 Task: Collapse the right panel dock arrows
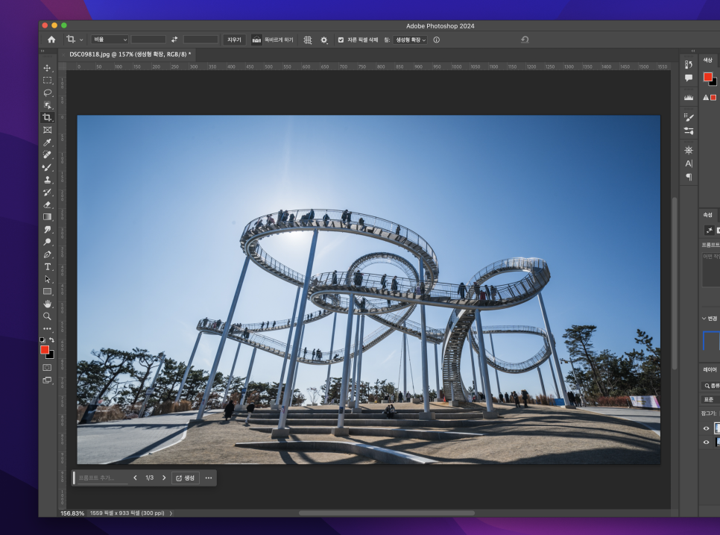click(x=693, y=51)
